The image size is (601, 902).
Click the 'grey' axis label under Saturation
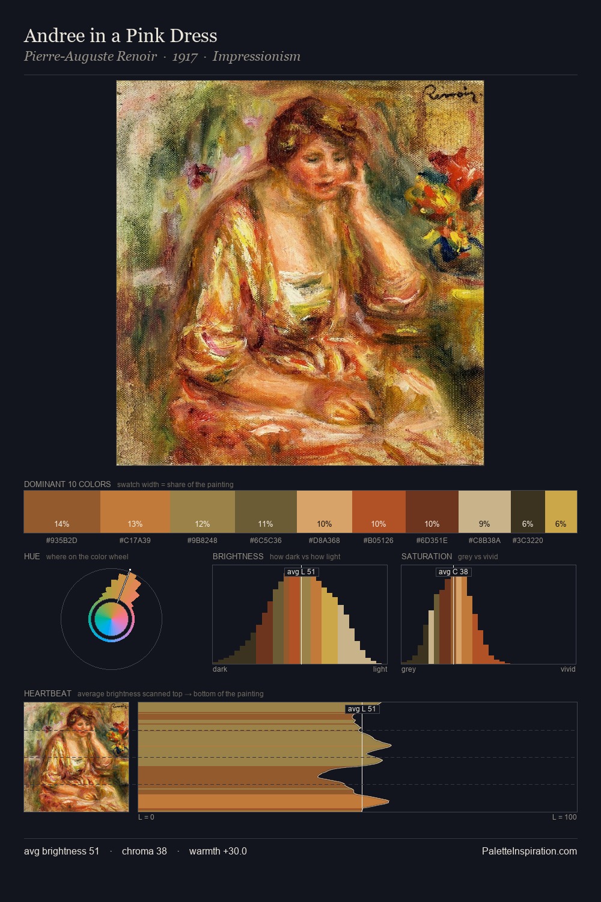tap(409, 669)
